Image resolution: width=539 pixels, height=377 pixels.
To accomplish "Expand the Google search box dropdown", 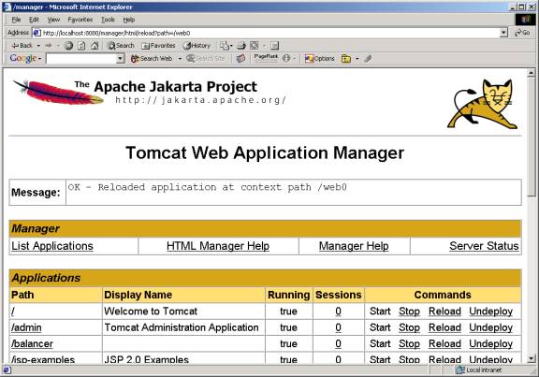I will (x=120, y=59).
